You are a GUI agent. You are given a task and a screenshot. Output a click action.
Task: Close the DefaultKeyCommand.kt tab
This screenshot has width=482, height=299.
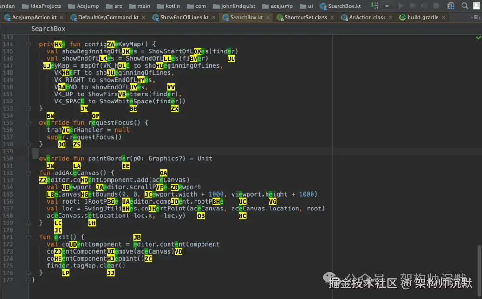click(143, 18)
